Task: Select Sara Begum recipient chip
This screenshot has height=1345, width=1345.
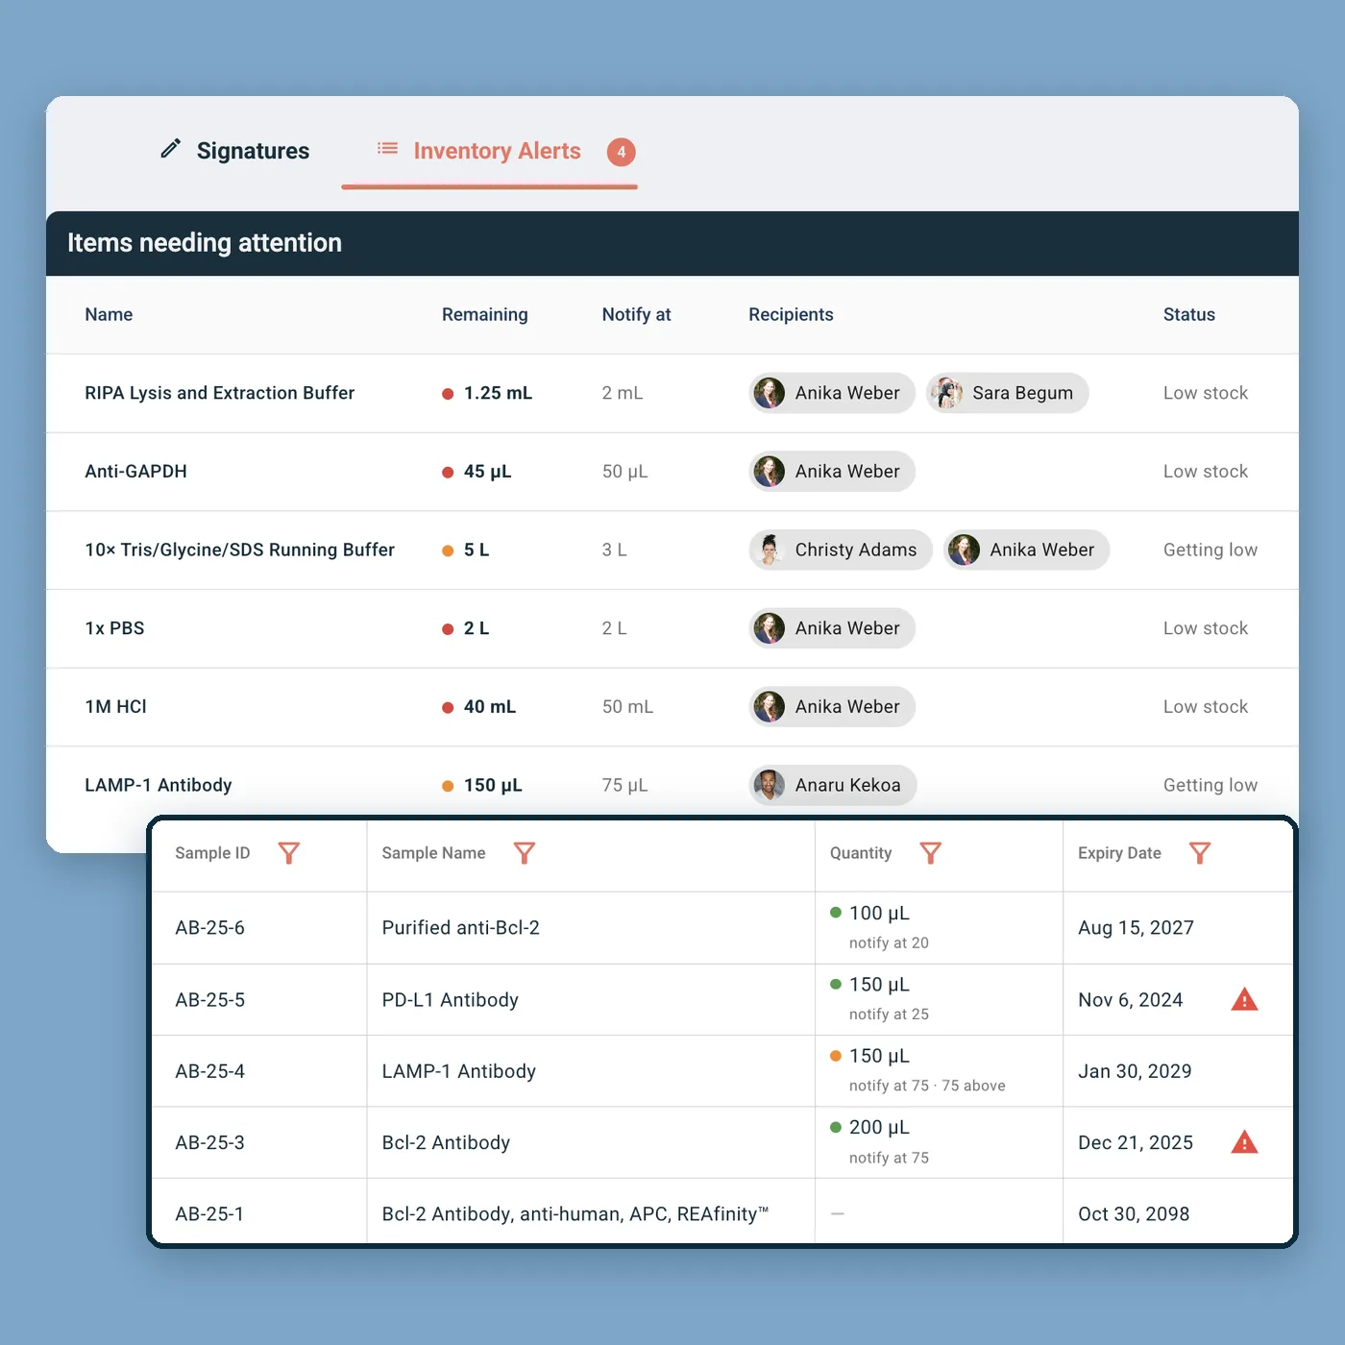Action: click(x=1007, y=393)
